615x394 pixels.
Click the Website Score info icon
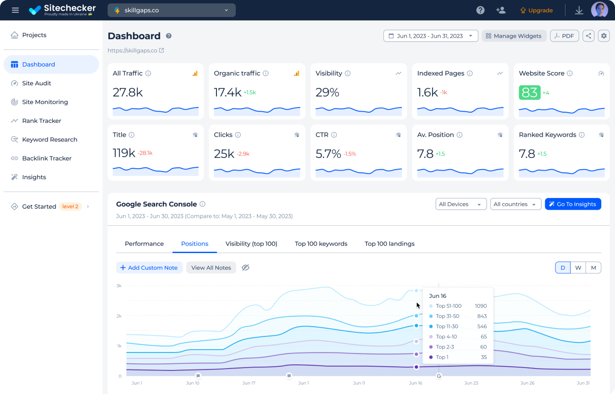coord(570,74)
